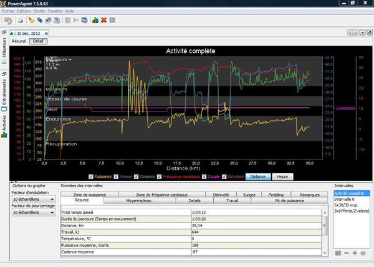Screen dimensions: 374x267
Task: Click the greyed document toolbar icon
Action: [67, 21]
